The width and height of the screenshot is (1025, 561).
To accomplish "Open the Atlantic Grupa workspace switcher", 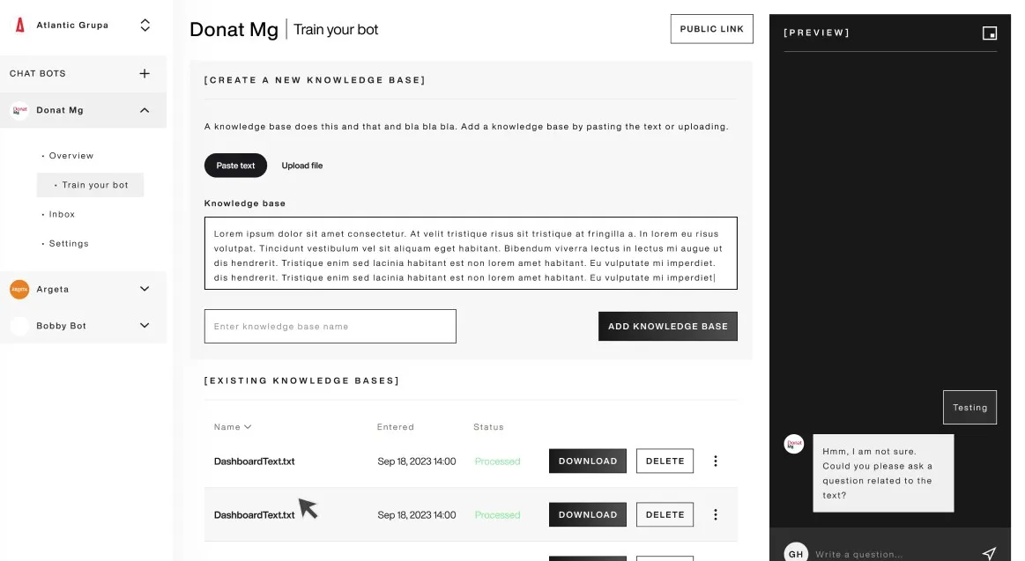I will tap(145, 26).
